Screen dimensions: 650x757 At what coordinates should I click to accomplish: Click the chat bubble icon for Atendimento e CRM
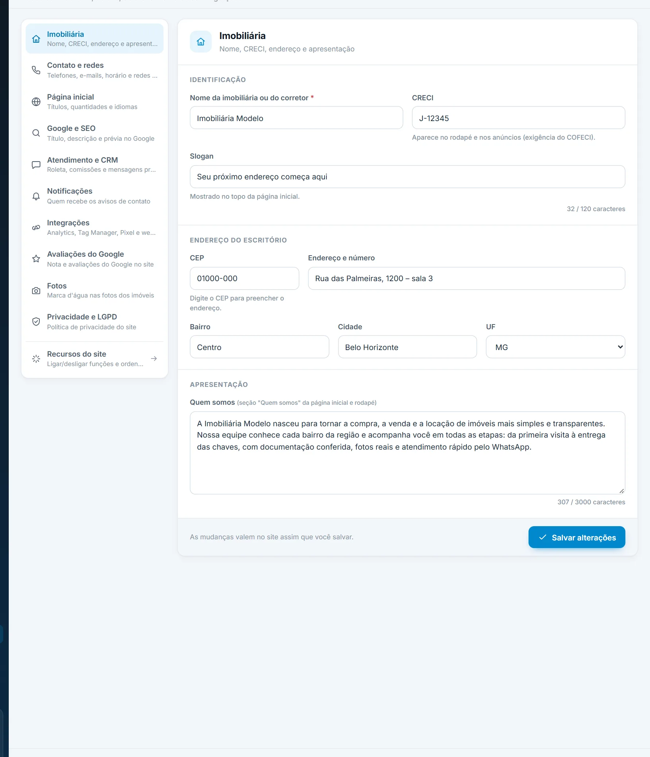(x=36, y=165)
